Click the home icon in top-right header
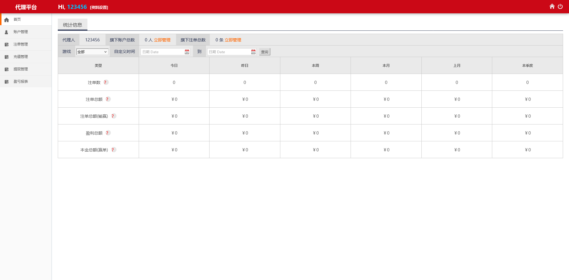This screenshot has height=280, width=569. pos(552,7)
